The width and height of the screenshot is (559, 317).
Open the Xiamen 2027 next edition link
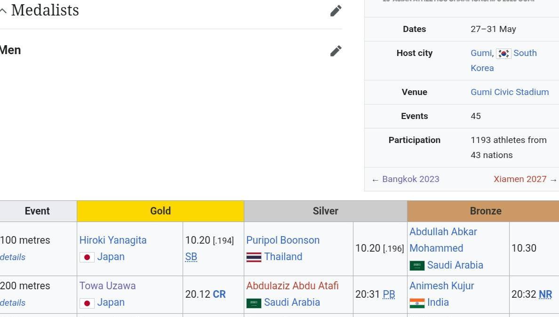[520, 179]
